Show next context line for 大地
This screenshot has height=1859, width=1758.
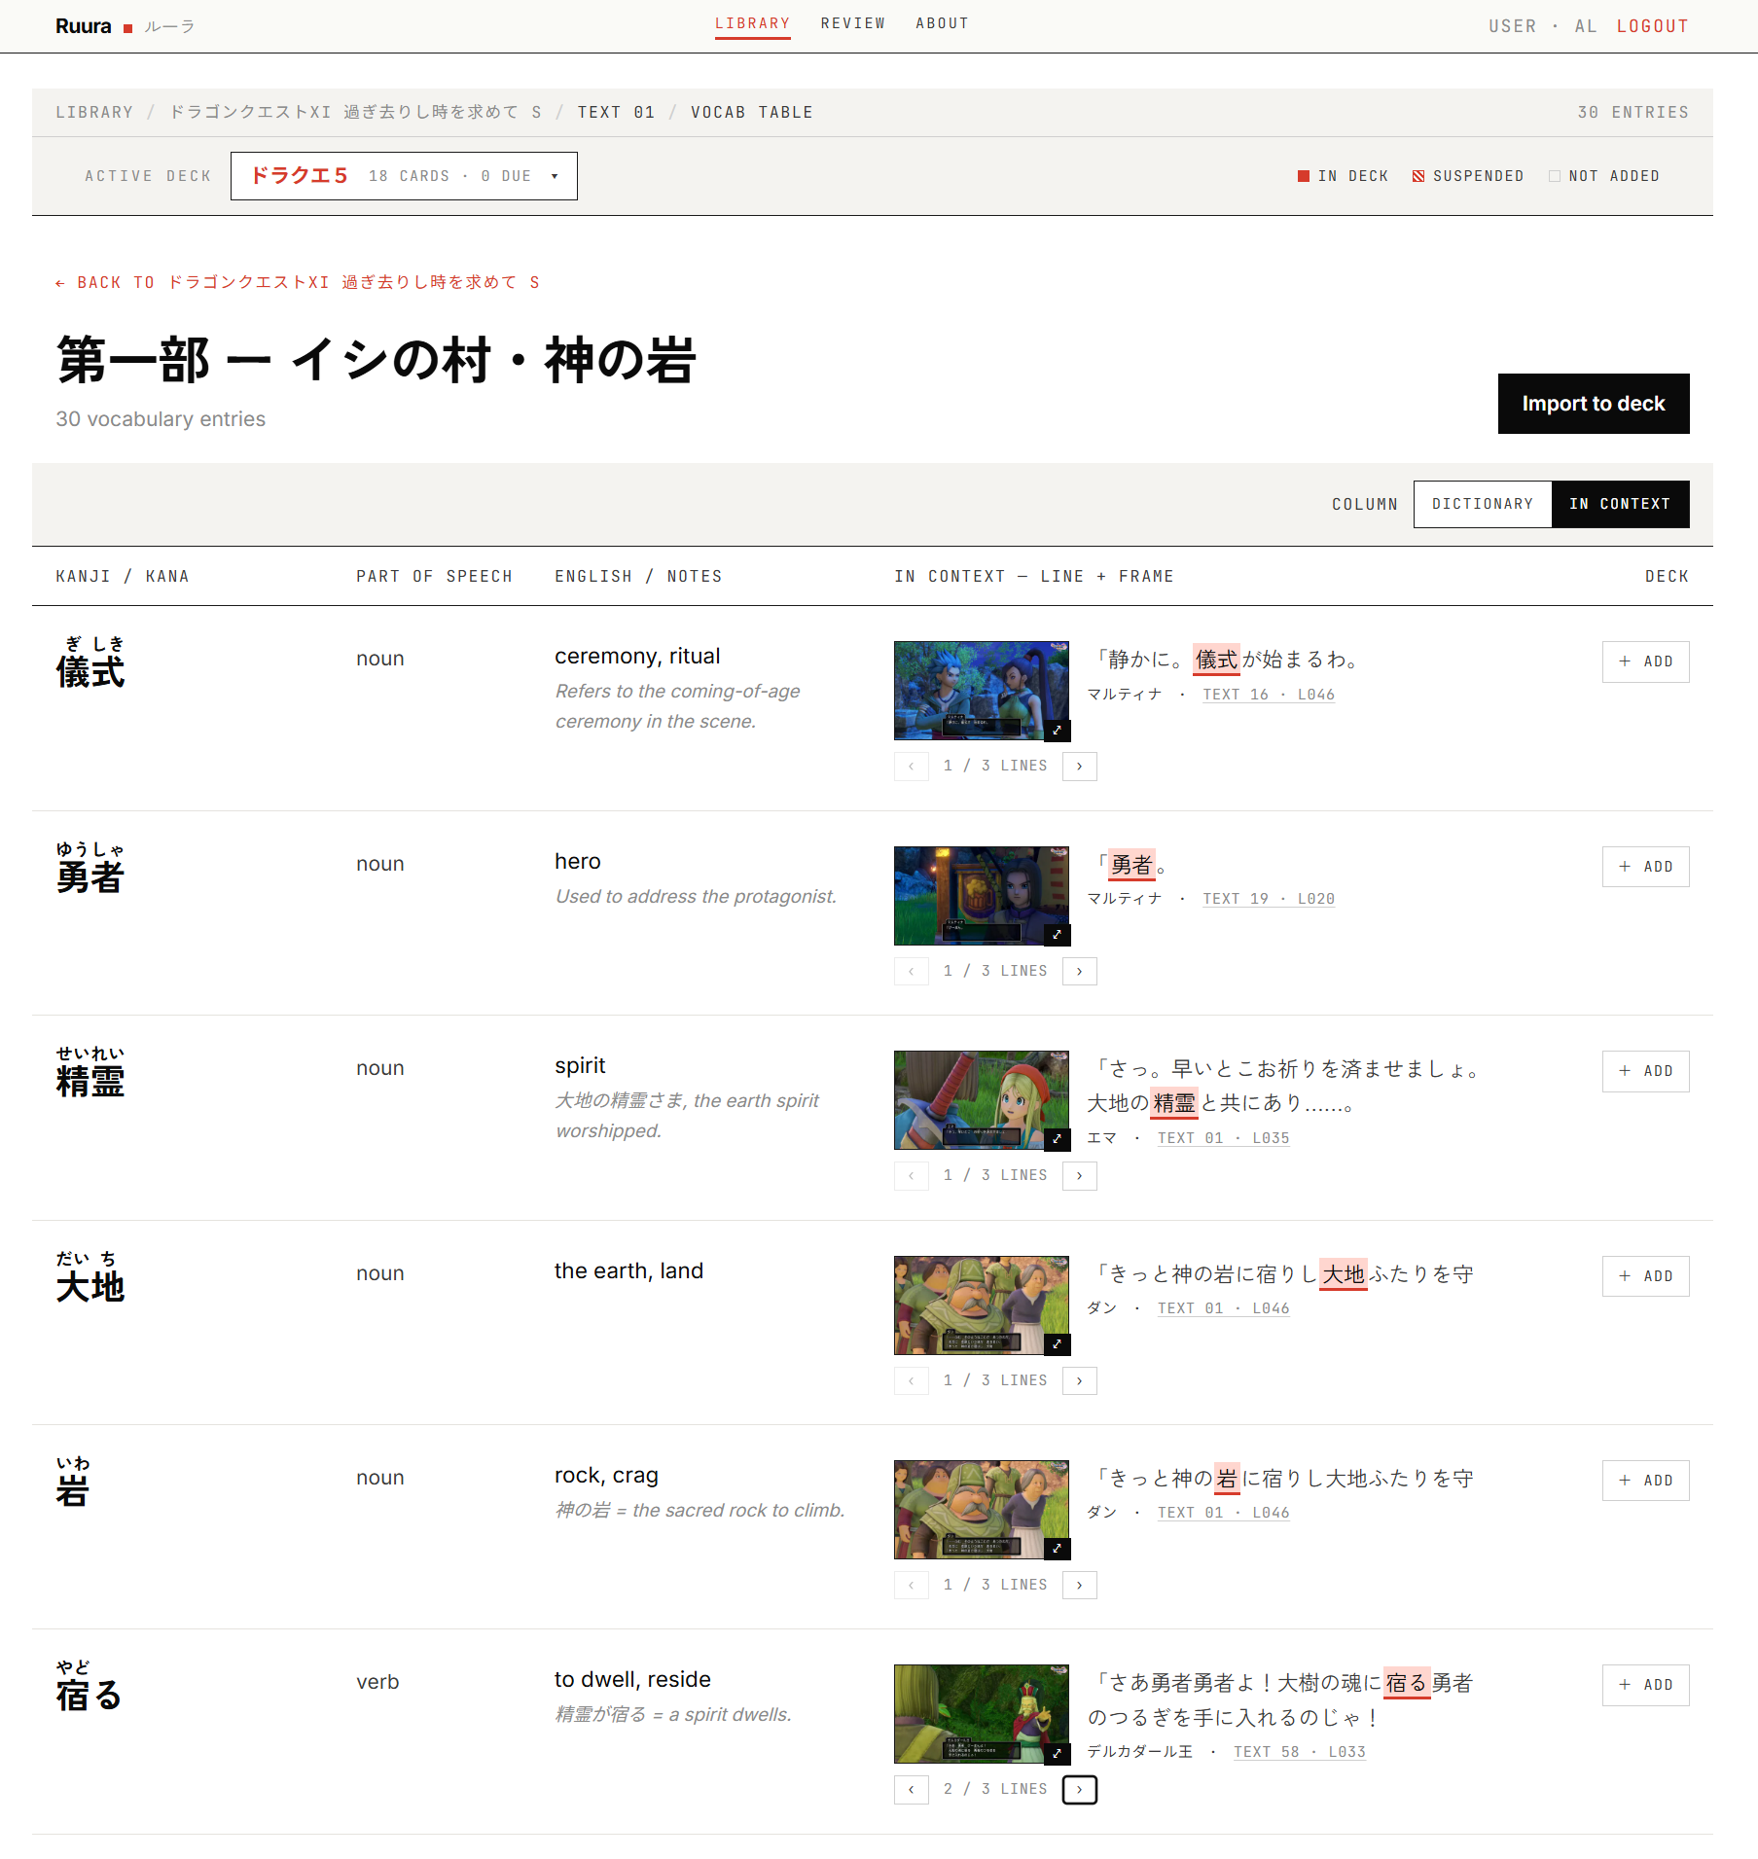(1079, 1381)
